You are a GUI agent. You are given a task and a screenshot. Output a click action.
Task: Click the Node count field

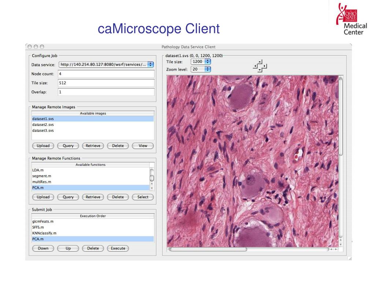(x=106, y=74)
